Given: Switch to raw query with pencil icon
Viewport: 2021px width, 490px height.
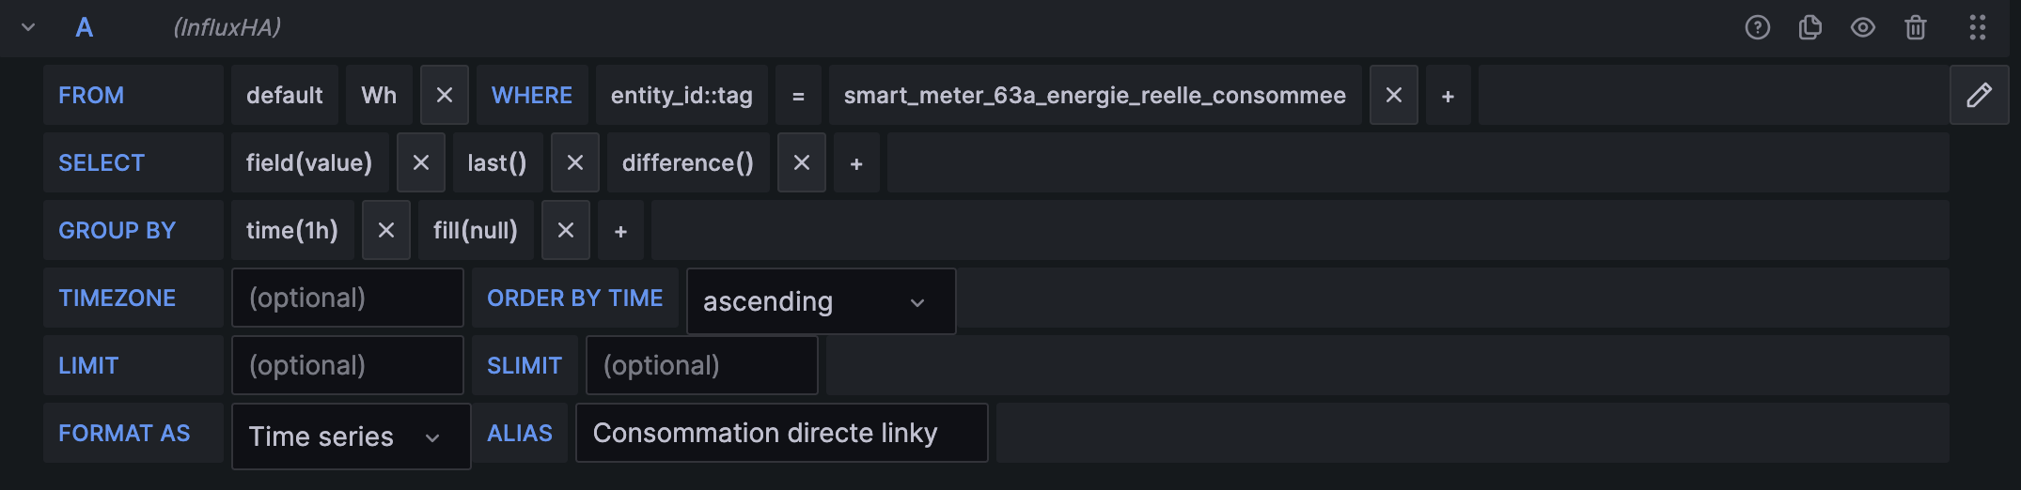Looking at the screenshot, I should [1979, 95].
